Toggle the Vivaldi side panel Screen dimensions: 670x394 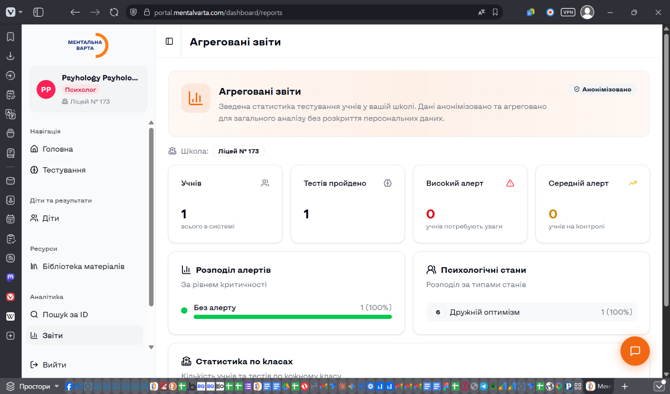click(x=38, y=12)
